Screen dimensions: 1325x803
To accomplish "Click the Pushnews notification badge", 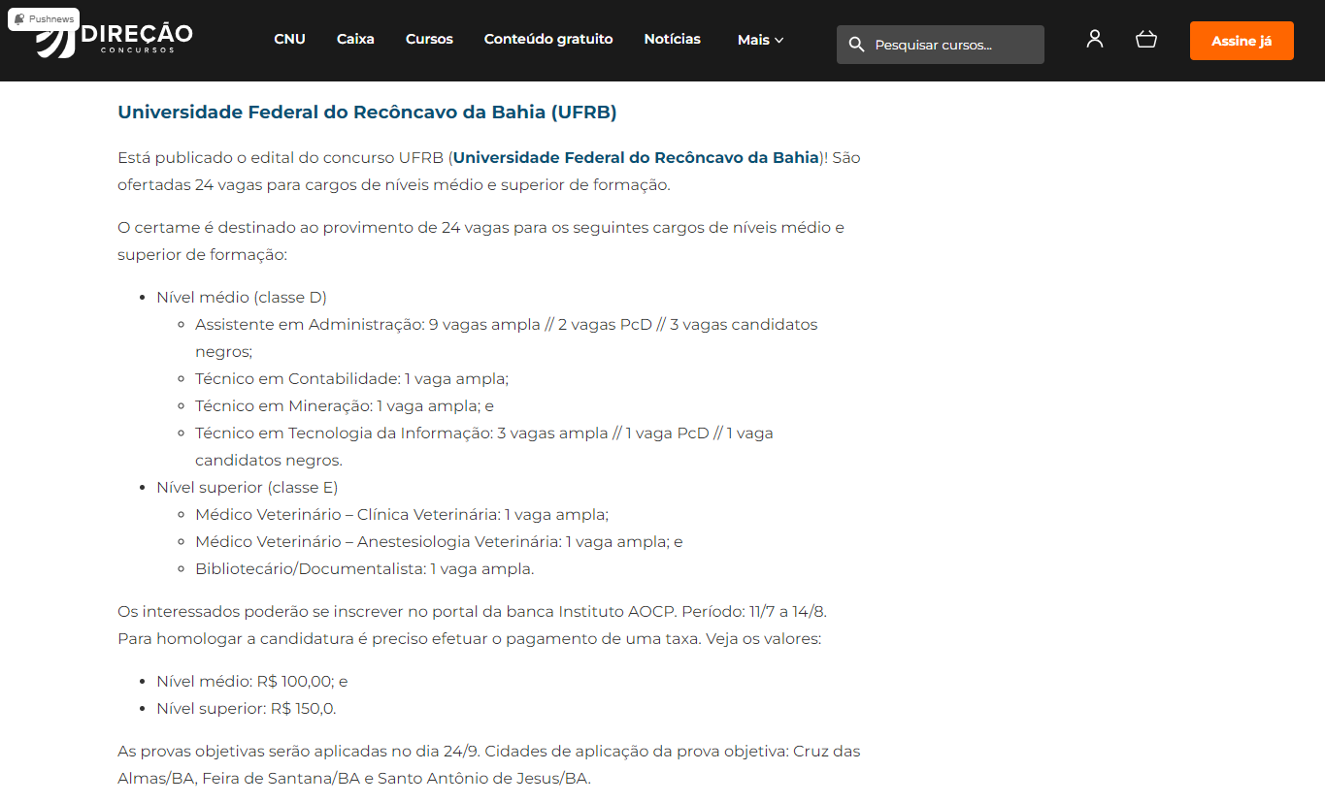I will (x=44, y=18).
